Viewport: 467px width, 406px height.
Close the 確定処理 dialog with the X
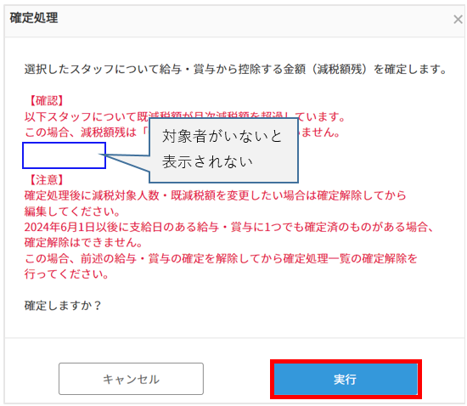click(x=458, y=20)
